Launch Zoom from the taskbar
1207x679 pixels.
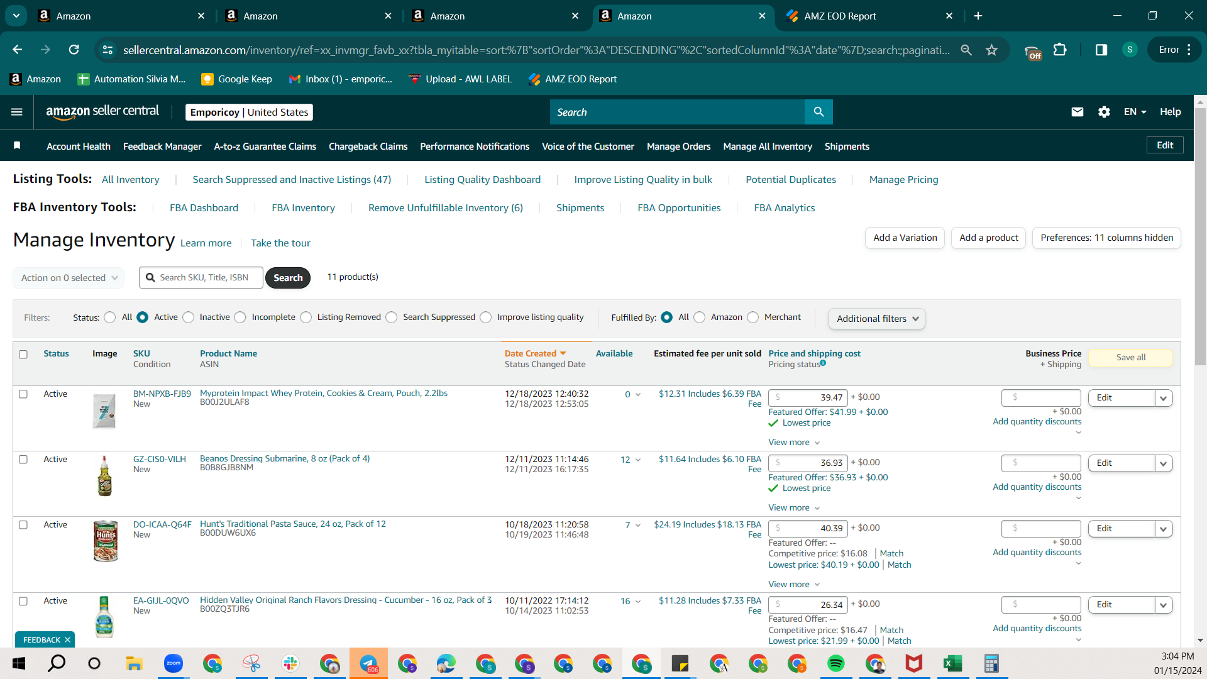(x=173, y=663)
